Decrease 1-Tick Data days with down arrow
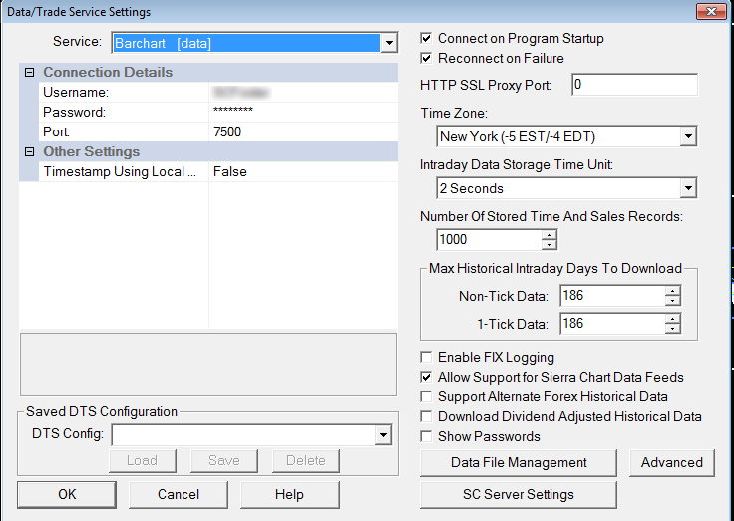Viewport: 734px width, 521px height. 673,329
